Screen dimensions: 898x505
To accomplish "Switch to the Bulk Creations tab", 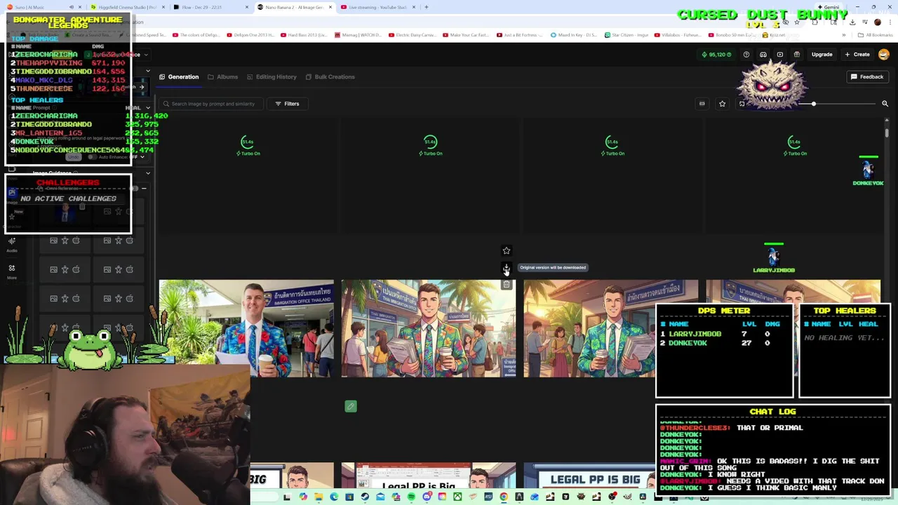I will [x=330, y=76].
